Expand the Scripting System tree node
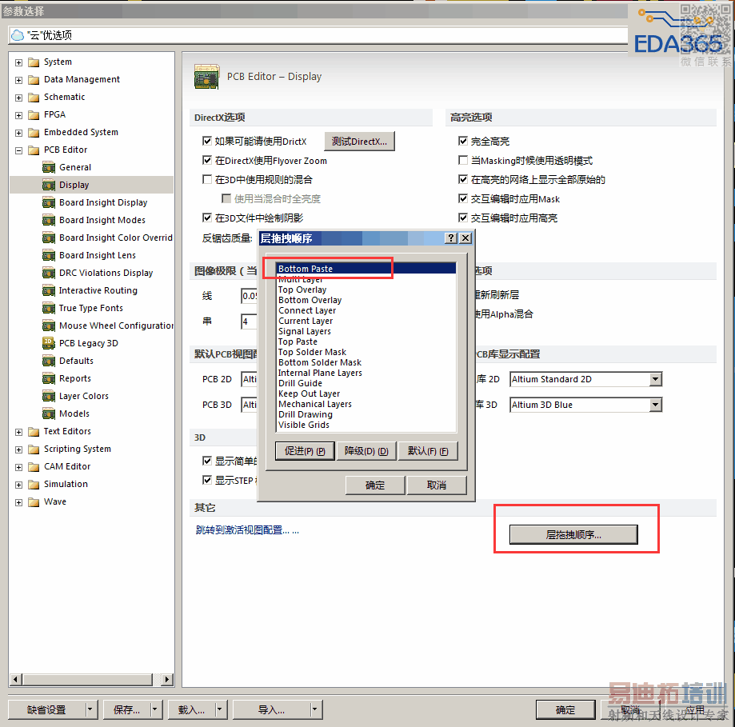This screenshot has width=735, height=727. click(x=18, y=449)
